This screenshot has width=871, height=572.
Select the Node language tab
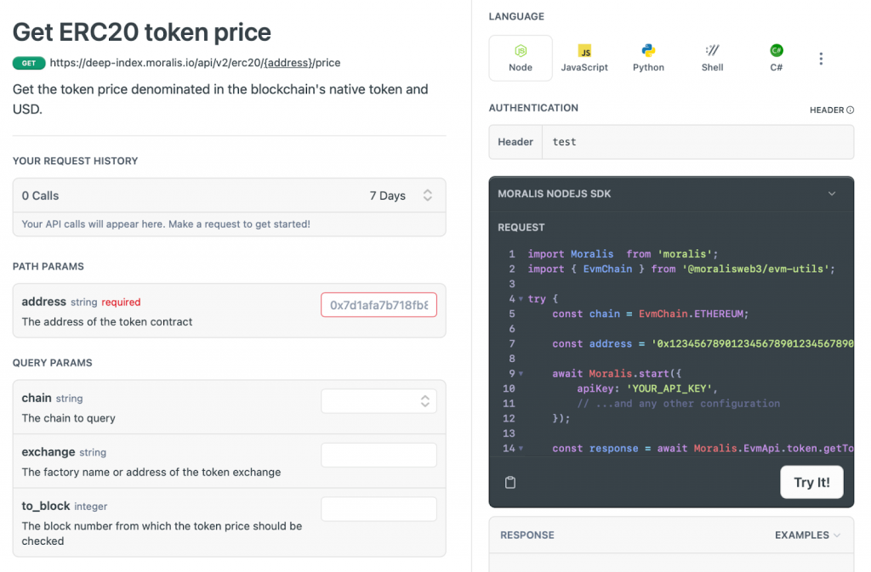click(x=521, y=59)
